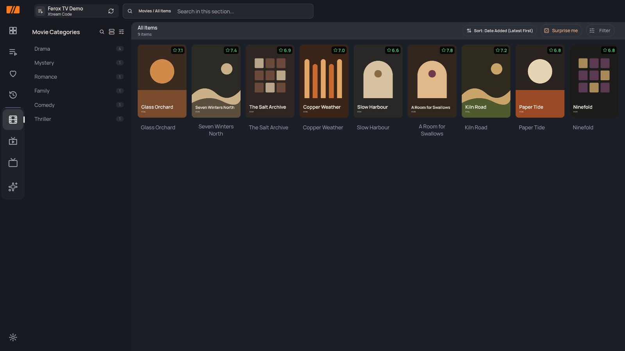Screen dimensions: 625x351
Task: Click the 7.2 rating badge on Kiln Road
Action: [501, 50]
